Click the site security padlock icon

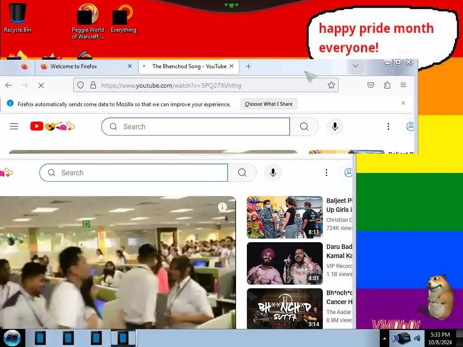pos(93,85)
